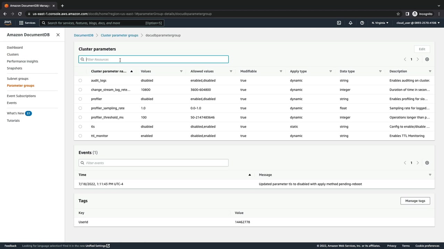
Task: Go to previous cluster parameters page
Action: point(405,59)
